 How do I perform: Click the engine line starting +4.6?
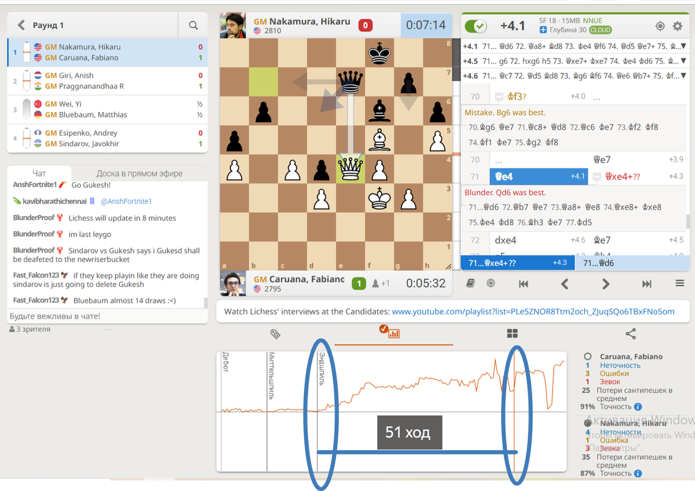tap(575, 75)
